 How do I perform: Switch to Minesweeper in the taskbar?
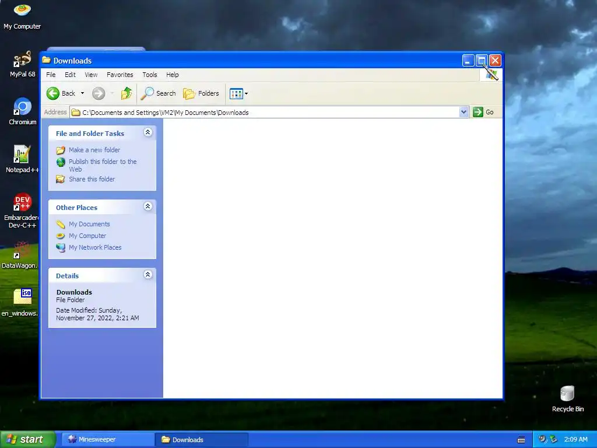tap(108, 439)
